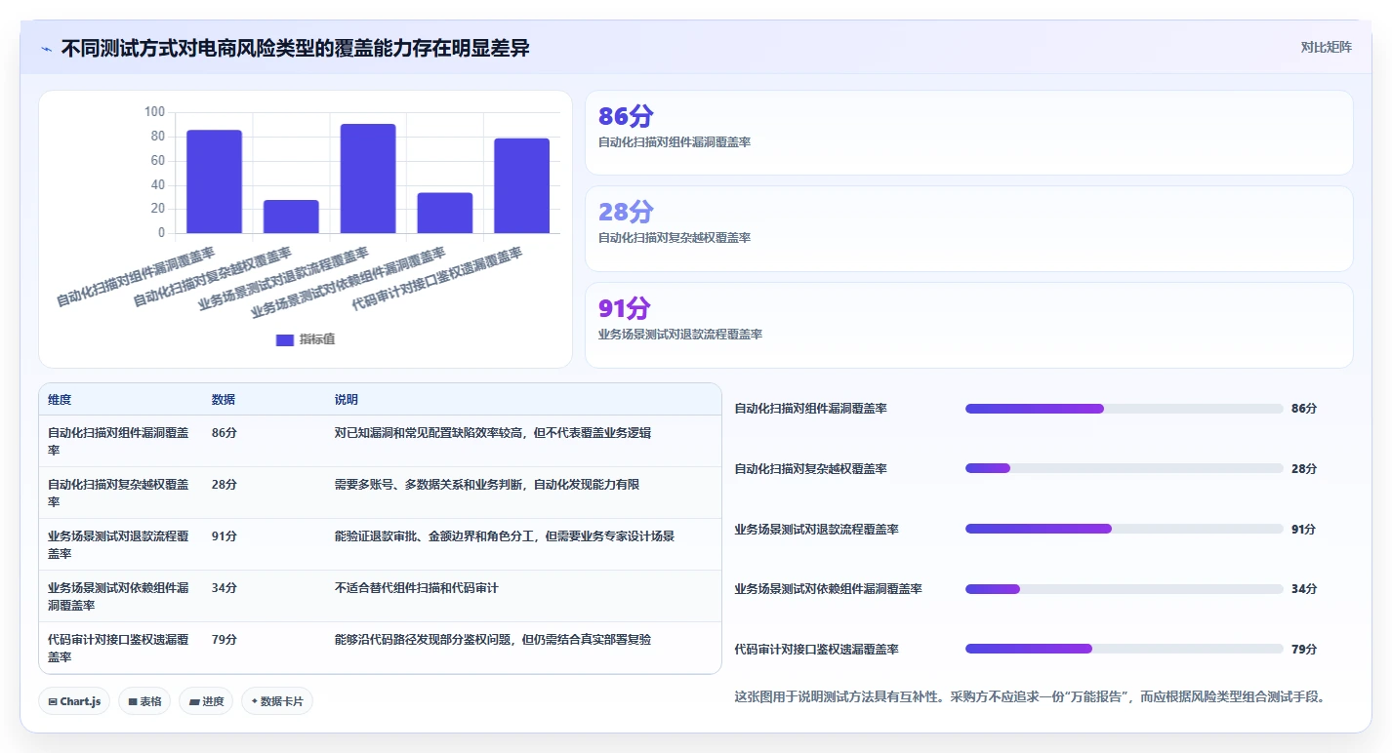Click the title icon before the heading
1392x753 pixels.
click(46, 49)
